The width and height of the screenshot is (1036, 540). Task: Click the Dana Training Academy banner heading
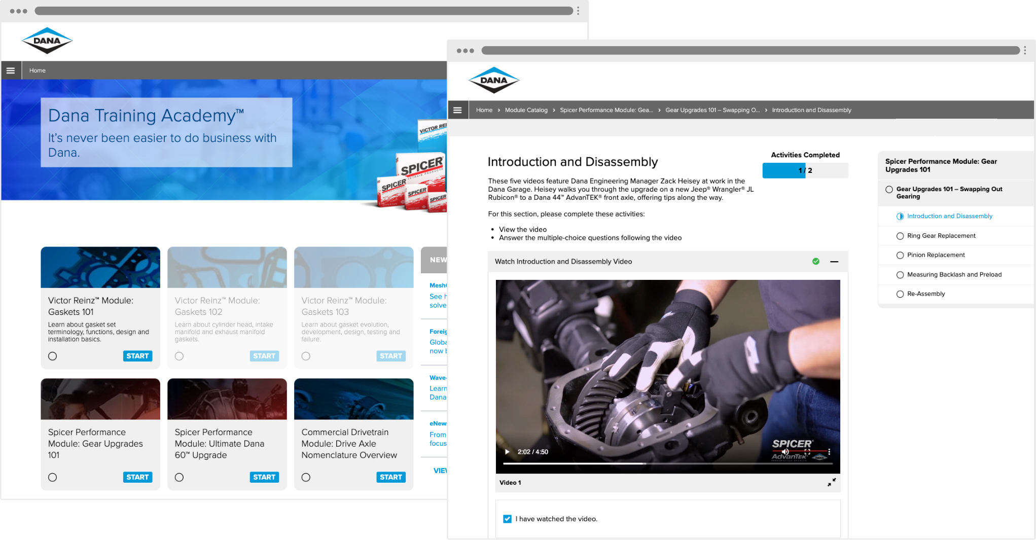(146, 116)
